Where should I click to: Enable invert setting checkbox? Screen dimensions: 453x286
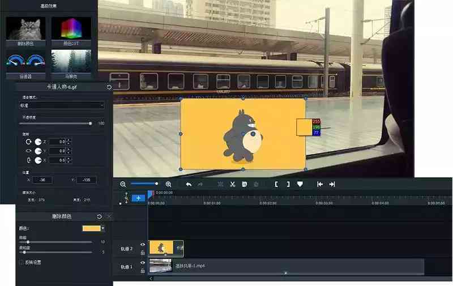coord(22,262)
